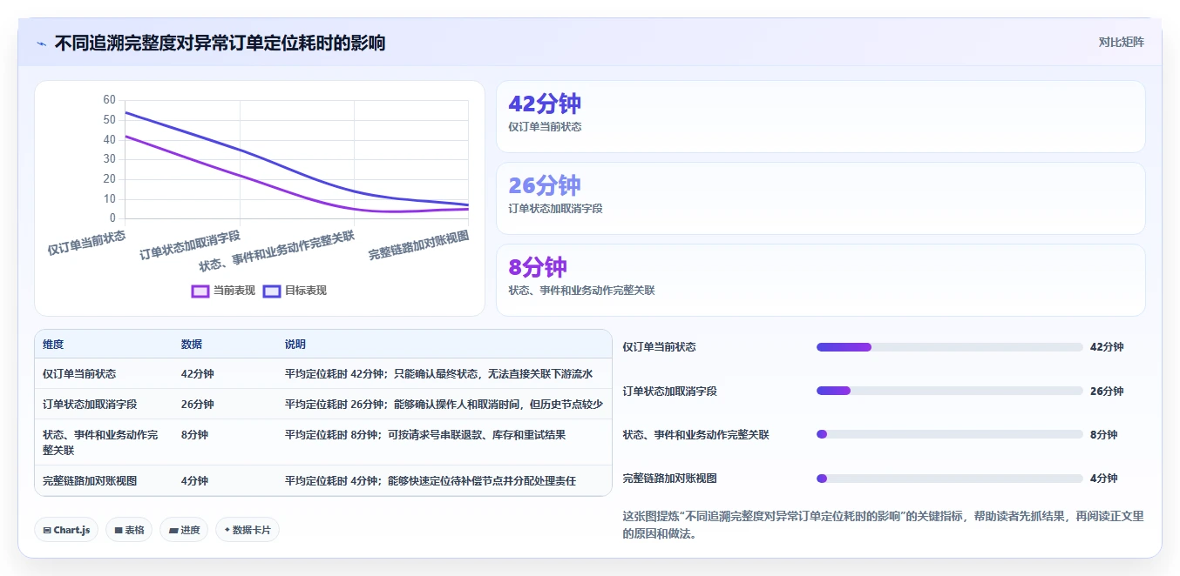
Task: Click the heading 不同追溯完整度对异常订单定位耗时的影响
Action: pyautogui.click(x=220, y=43)
